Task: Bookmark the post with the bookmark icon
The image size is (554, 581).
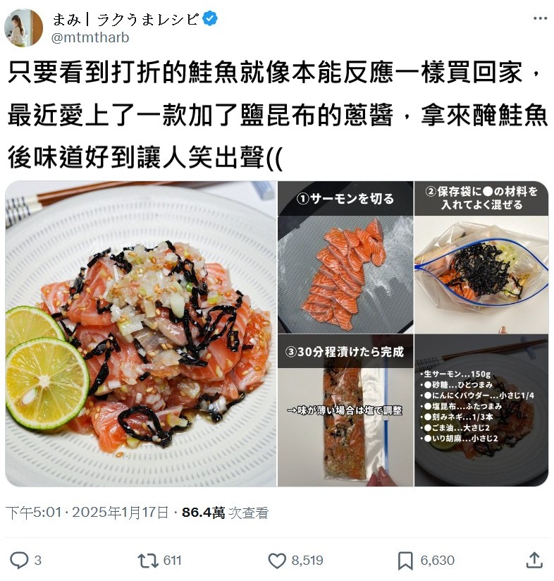Action: (405, 561)
